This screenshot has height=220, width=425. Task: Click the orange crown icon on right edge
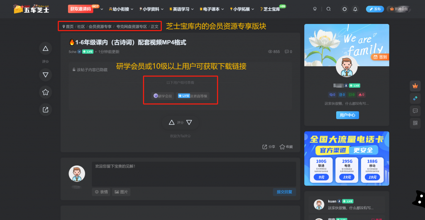point(415,86)
